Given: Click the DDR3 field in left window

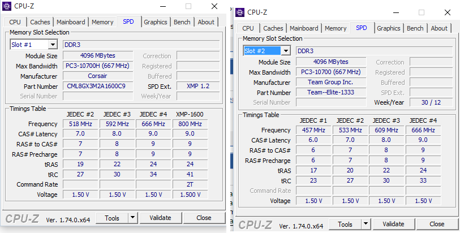Looking at the screenshot, I should click(x=141, y=45).
